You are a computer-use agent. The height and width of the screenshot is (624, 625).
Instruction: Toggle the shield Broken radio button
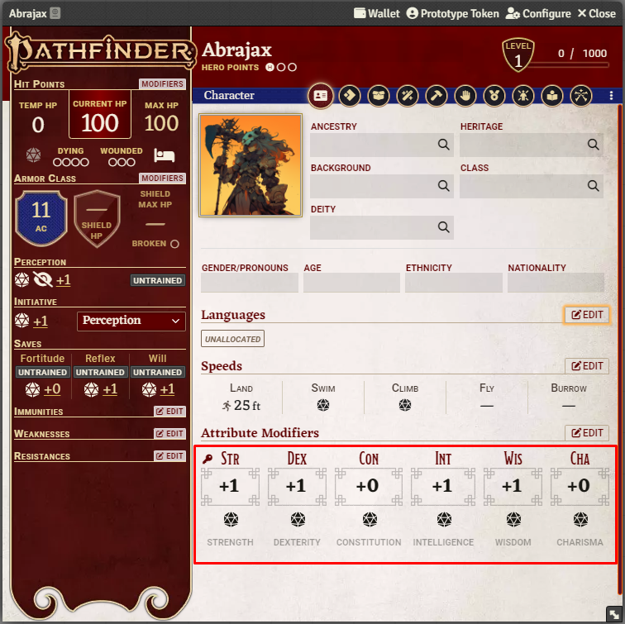(x=174, y=244)
